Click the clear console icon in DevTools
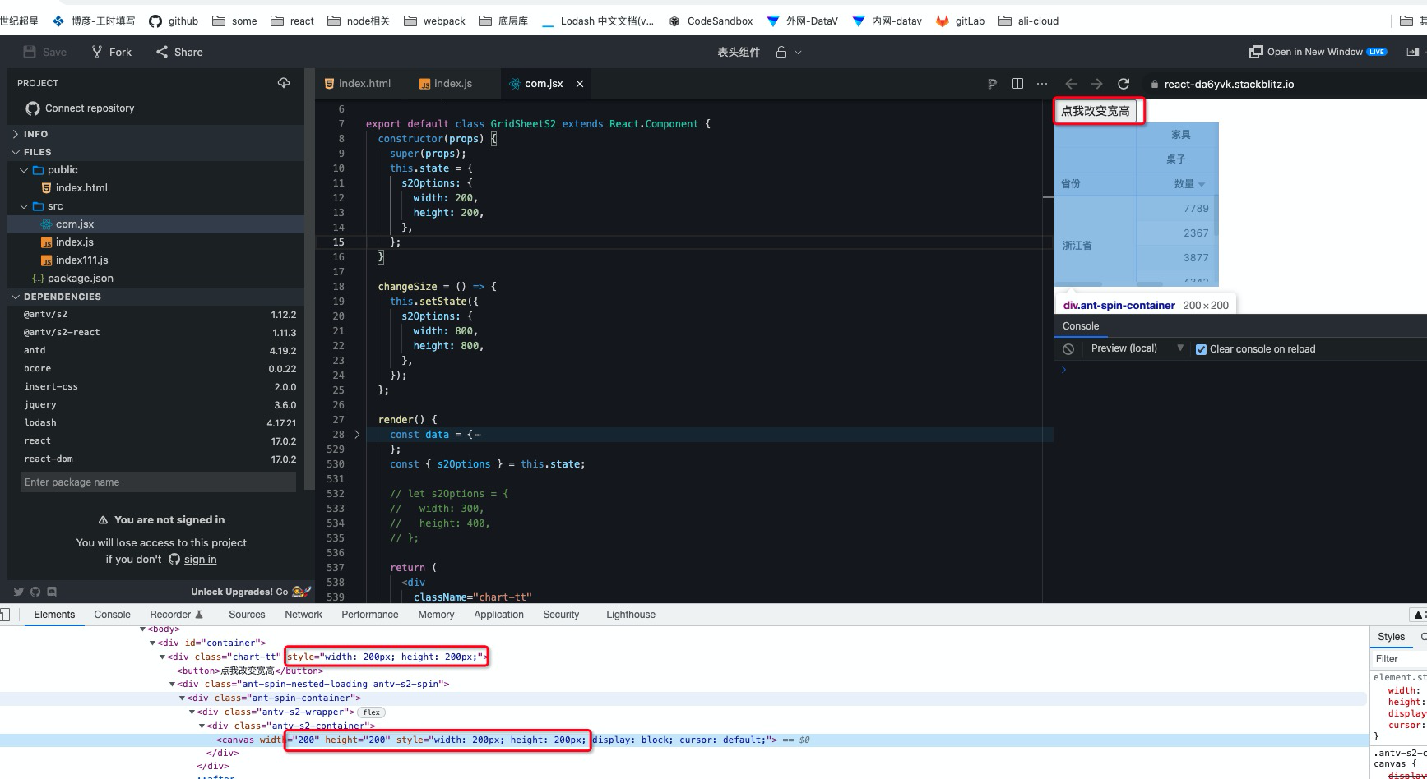 (x=1067, y=348)
